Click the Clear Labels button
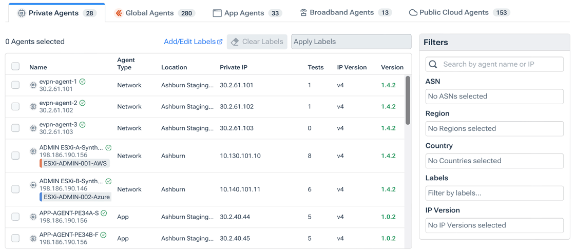575x251 pixels. [x=257, y=42]
